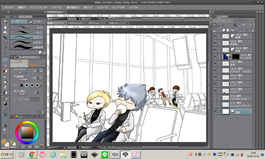Viewport: 265px width, 159px height.
Task: Hide the 用紙 paper layer
Action: click(x=215, y=111)
